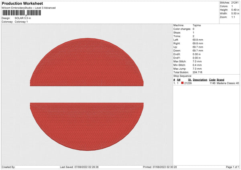Click the Brand column header
Viewport: 241px width, 170px height.
click(x=221, y=80)
